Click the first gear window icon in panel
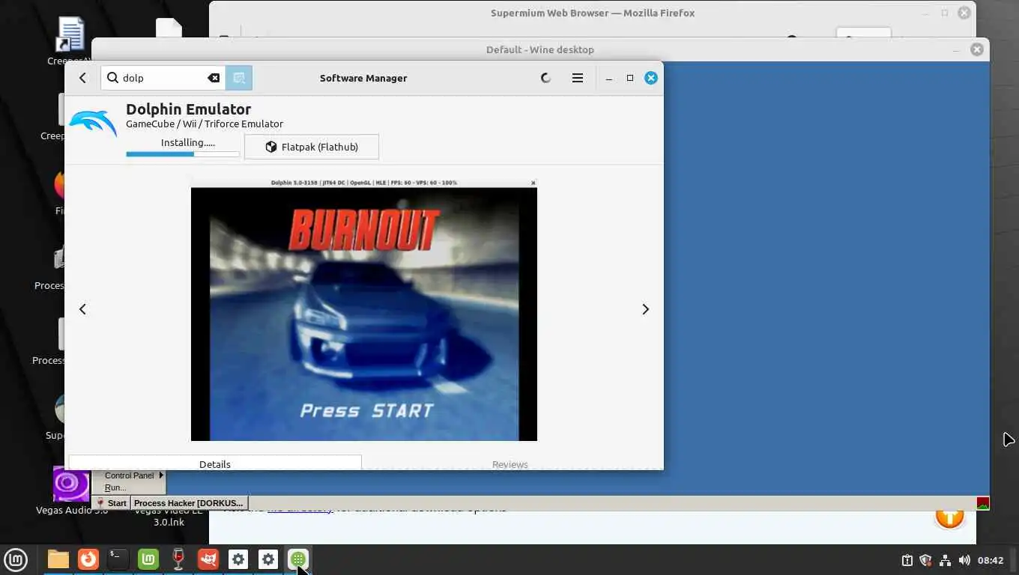The height and width of the screenshot is (575, 1019). tap(238, 559)
